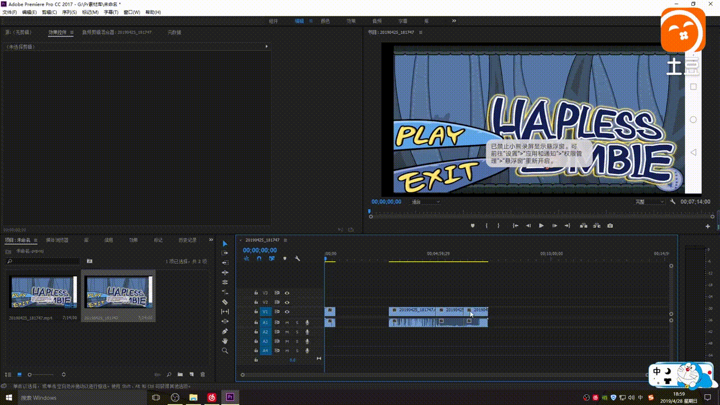The width and height of the screenshot is (720, 405).
Task: Switch to the 历史记录 tab
Action: tap(187, 240)
